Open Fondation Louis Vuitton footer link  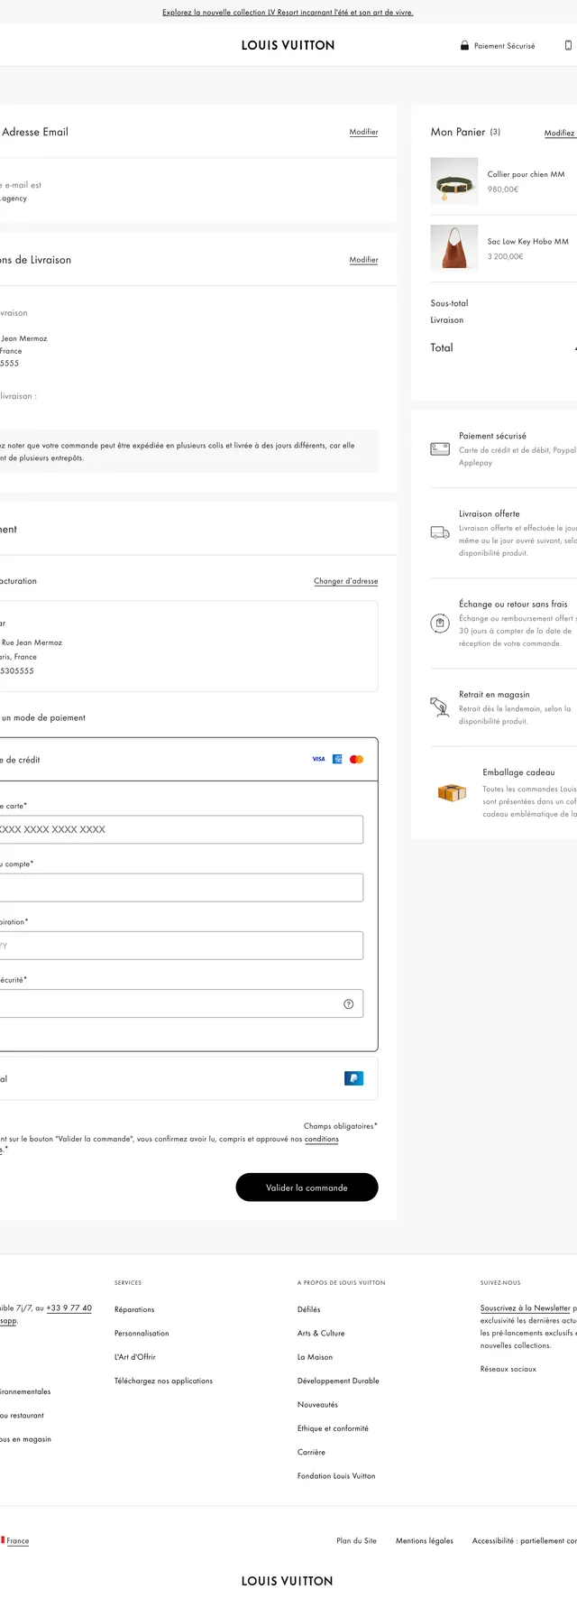(x=336, y=1476)
